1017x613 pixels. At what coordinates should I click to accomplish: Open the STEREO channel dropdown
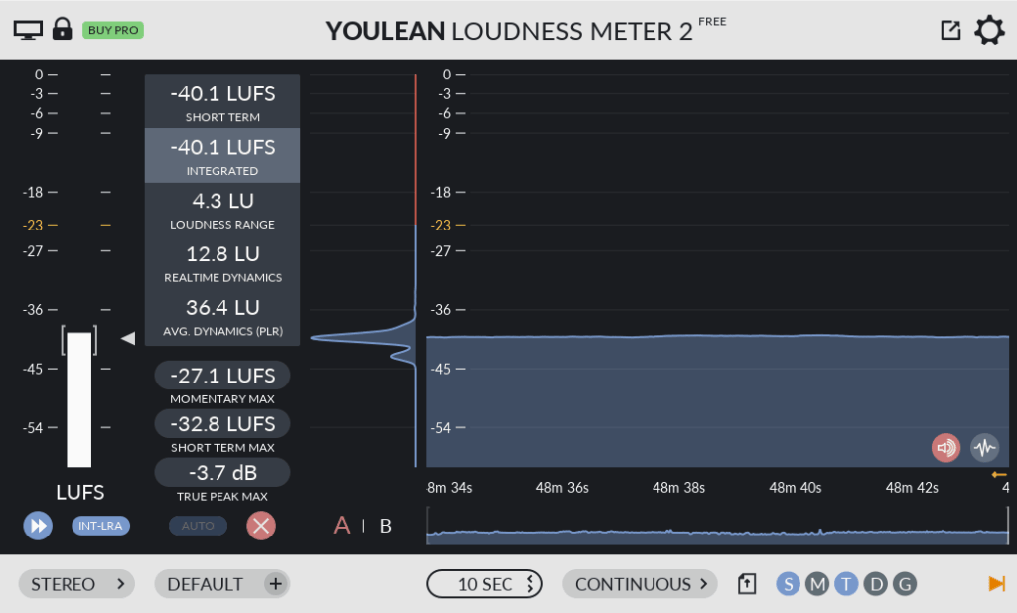(x=76, y=584)
